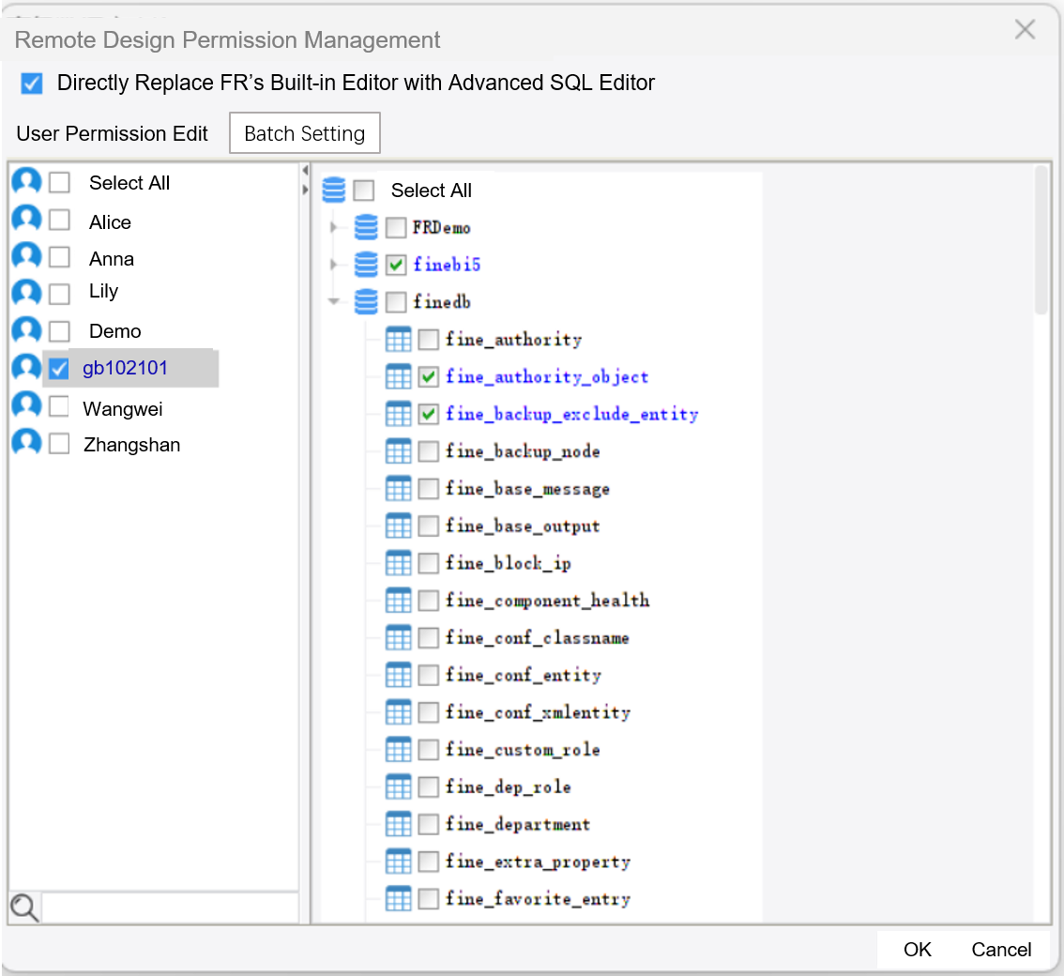Expand the user panel with right splitter arrow
This screenshot has height=976, width=1064.
click(305, 190)
